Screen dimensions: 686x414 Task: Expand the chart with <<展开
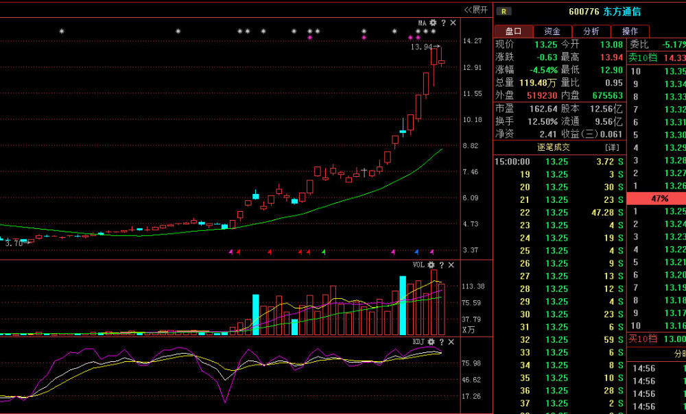tap(475, 10)
